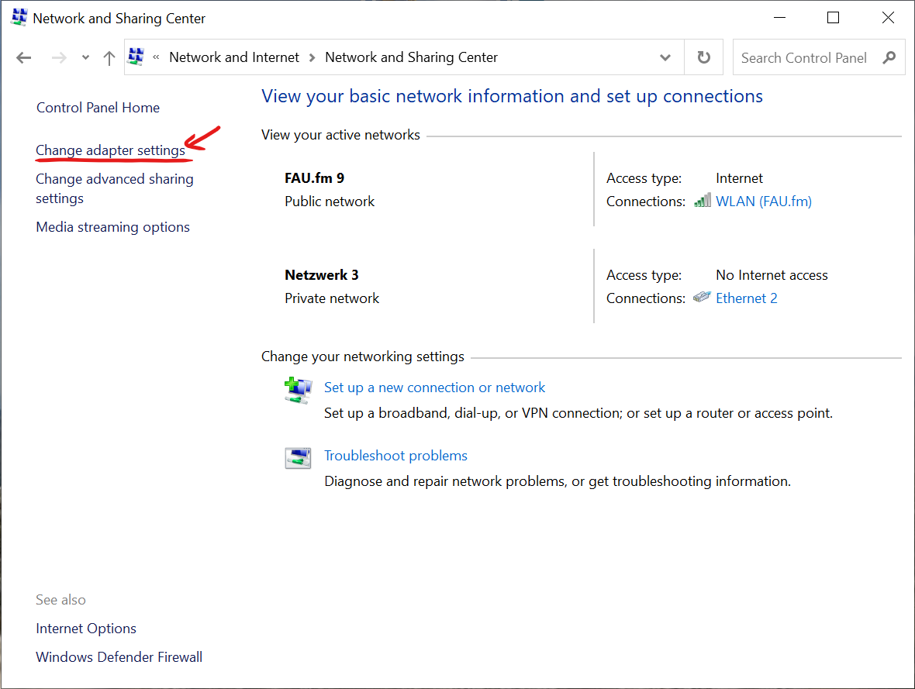Click the Troubleshoot problems icon
This screenshot has height=689, width=915.
click(297, 457)
